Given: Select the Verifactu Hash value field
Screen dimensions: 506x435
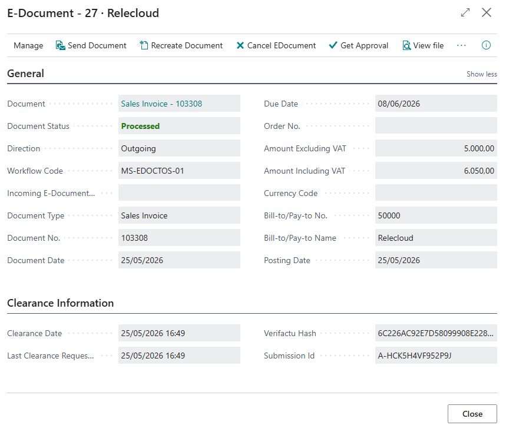Looking at the screenshot, I should pos(436,333).
